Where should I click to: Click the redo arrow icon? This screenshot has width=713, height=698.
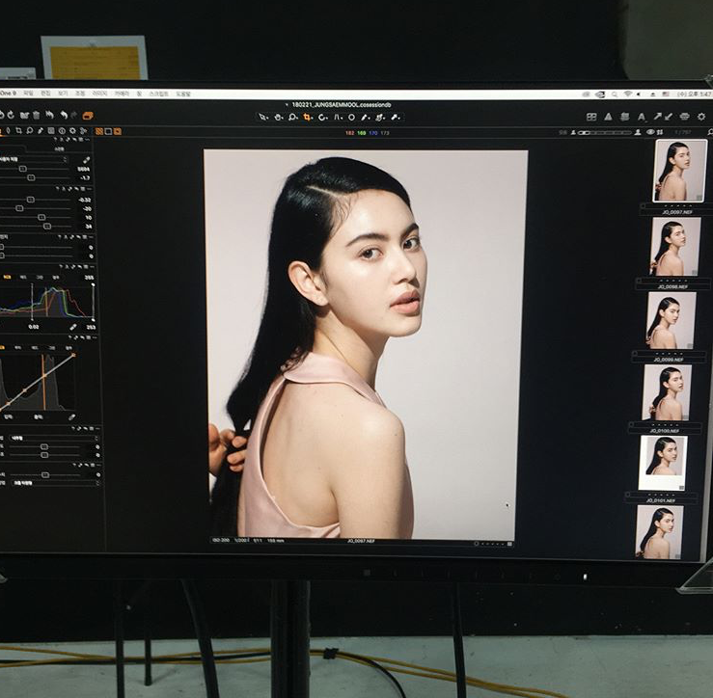tap(74, 115)
